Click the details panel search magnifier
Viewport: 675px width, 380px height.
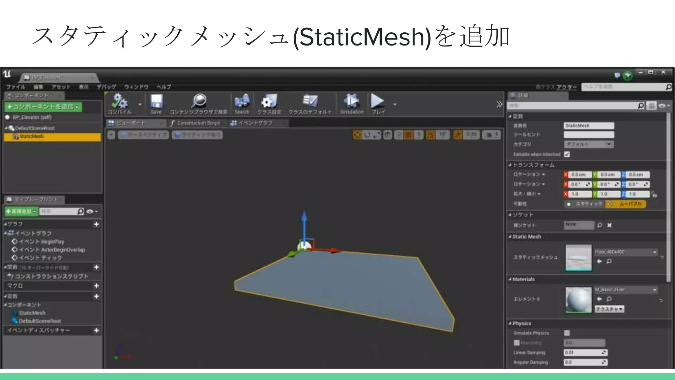(641, 106)
